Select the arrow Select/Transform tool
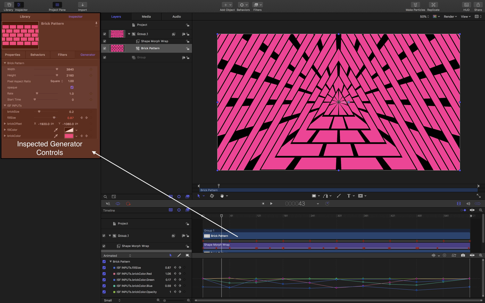This screenshot has height=303, width=485. coord(199,196)
